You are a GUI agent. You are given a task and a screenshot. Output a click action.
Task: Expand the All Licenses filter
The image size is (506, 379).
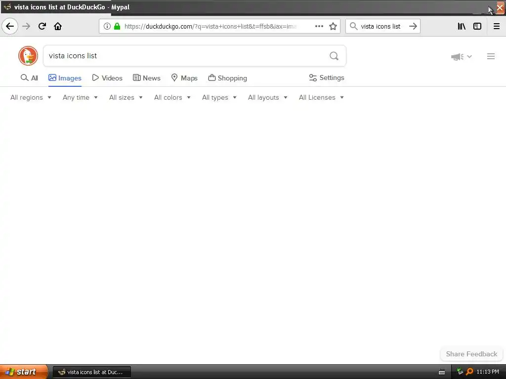coord(321,97)
